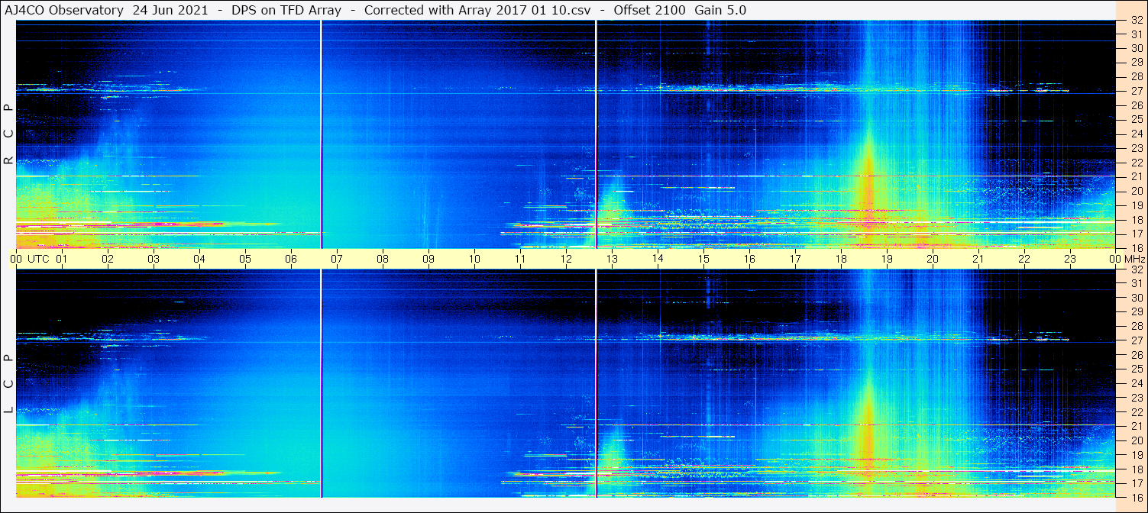This screenshot has width=1148, height=513.
Task: Select hour 05 on the UTC time axis
Action: (x=245, y=259)
